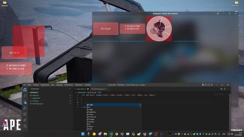Select the audio autocomplete suggestion
Screen dimensions: 244x137
pyautogui.click(x=114, y=122)
